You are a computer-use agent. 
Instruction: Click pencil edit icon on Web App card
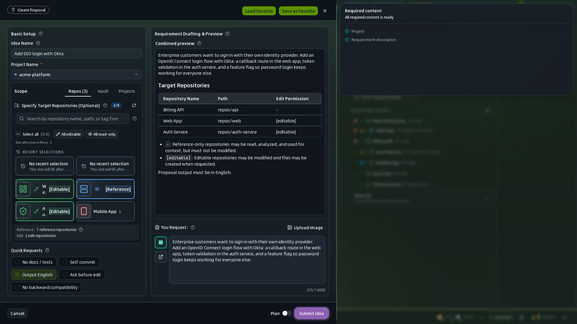point(36,189)
